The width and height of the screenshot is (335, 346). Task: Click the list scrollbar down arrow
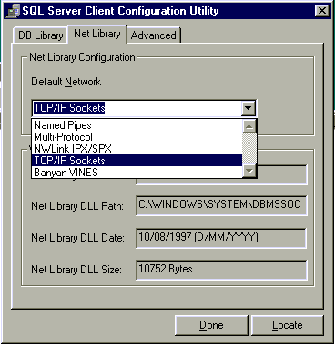pyautogui.click(x=249, y=171)
